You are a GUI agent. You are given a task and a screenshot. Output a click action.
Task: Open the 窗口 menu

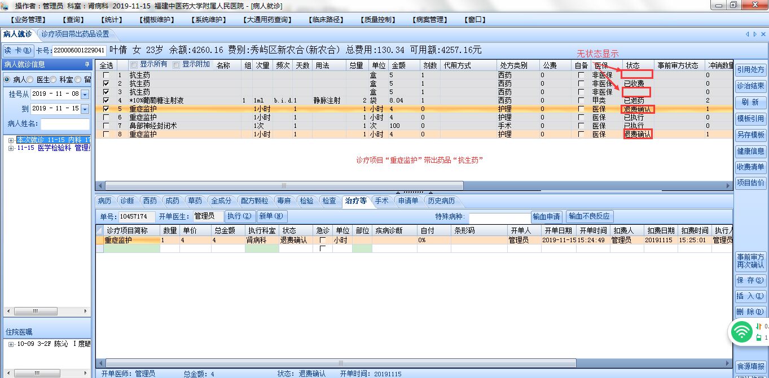point(475,20)
